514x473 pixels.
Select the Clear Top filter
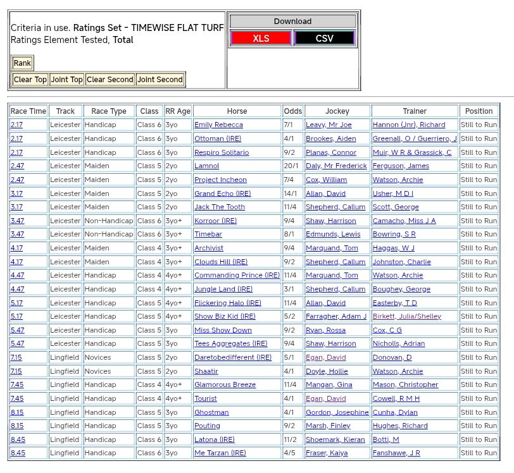(x=30, y=80)
